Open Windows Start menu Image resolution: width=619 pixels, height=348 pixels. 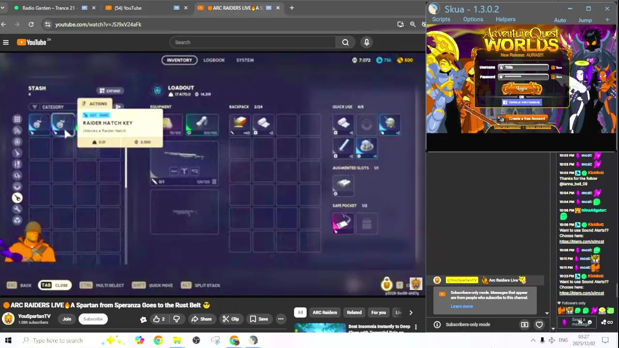8,340
